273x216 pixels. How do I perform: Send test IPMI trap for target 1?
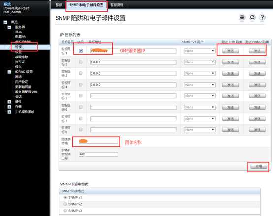pos(230,51)
